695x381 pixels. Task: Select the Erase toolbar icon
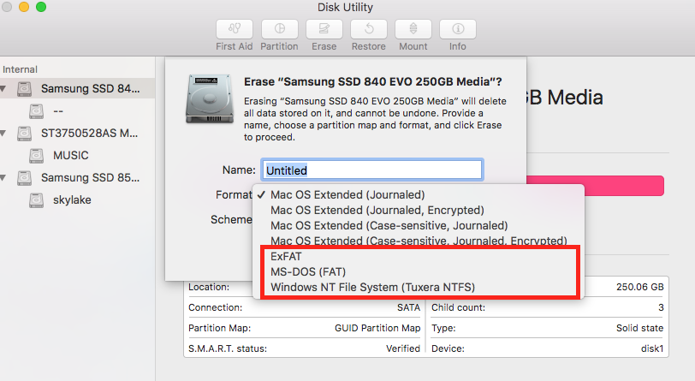point(324,29)
